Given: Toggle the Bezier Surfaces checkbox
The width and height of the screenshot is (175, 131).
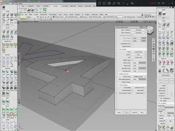Looking at the screenshot, I should click(x=132, y=82).
